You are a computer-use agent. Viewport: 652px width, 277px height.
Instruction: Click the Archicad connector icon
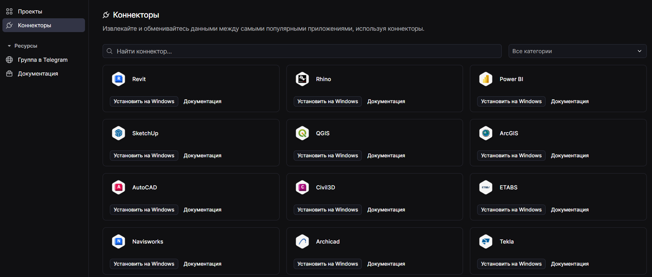(x=302, y=241)
